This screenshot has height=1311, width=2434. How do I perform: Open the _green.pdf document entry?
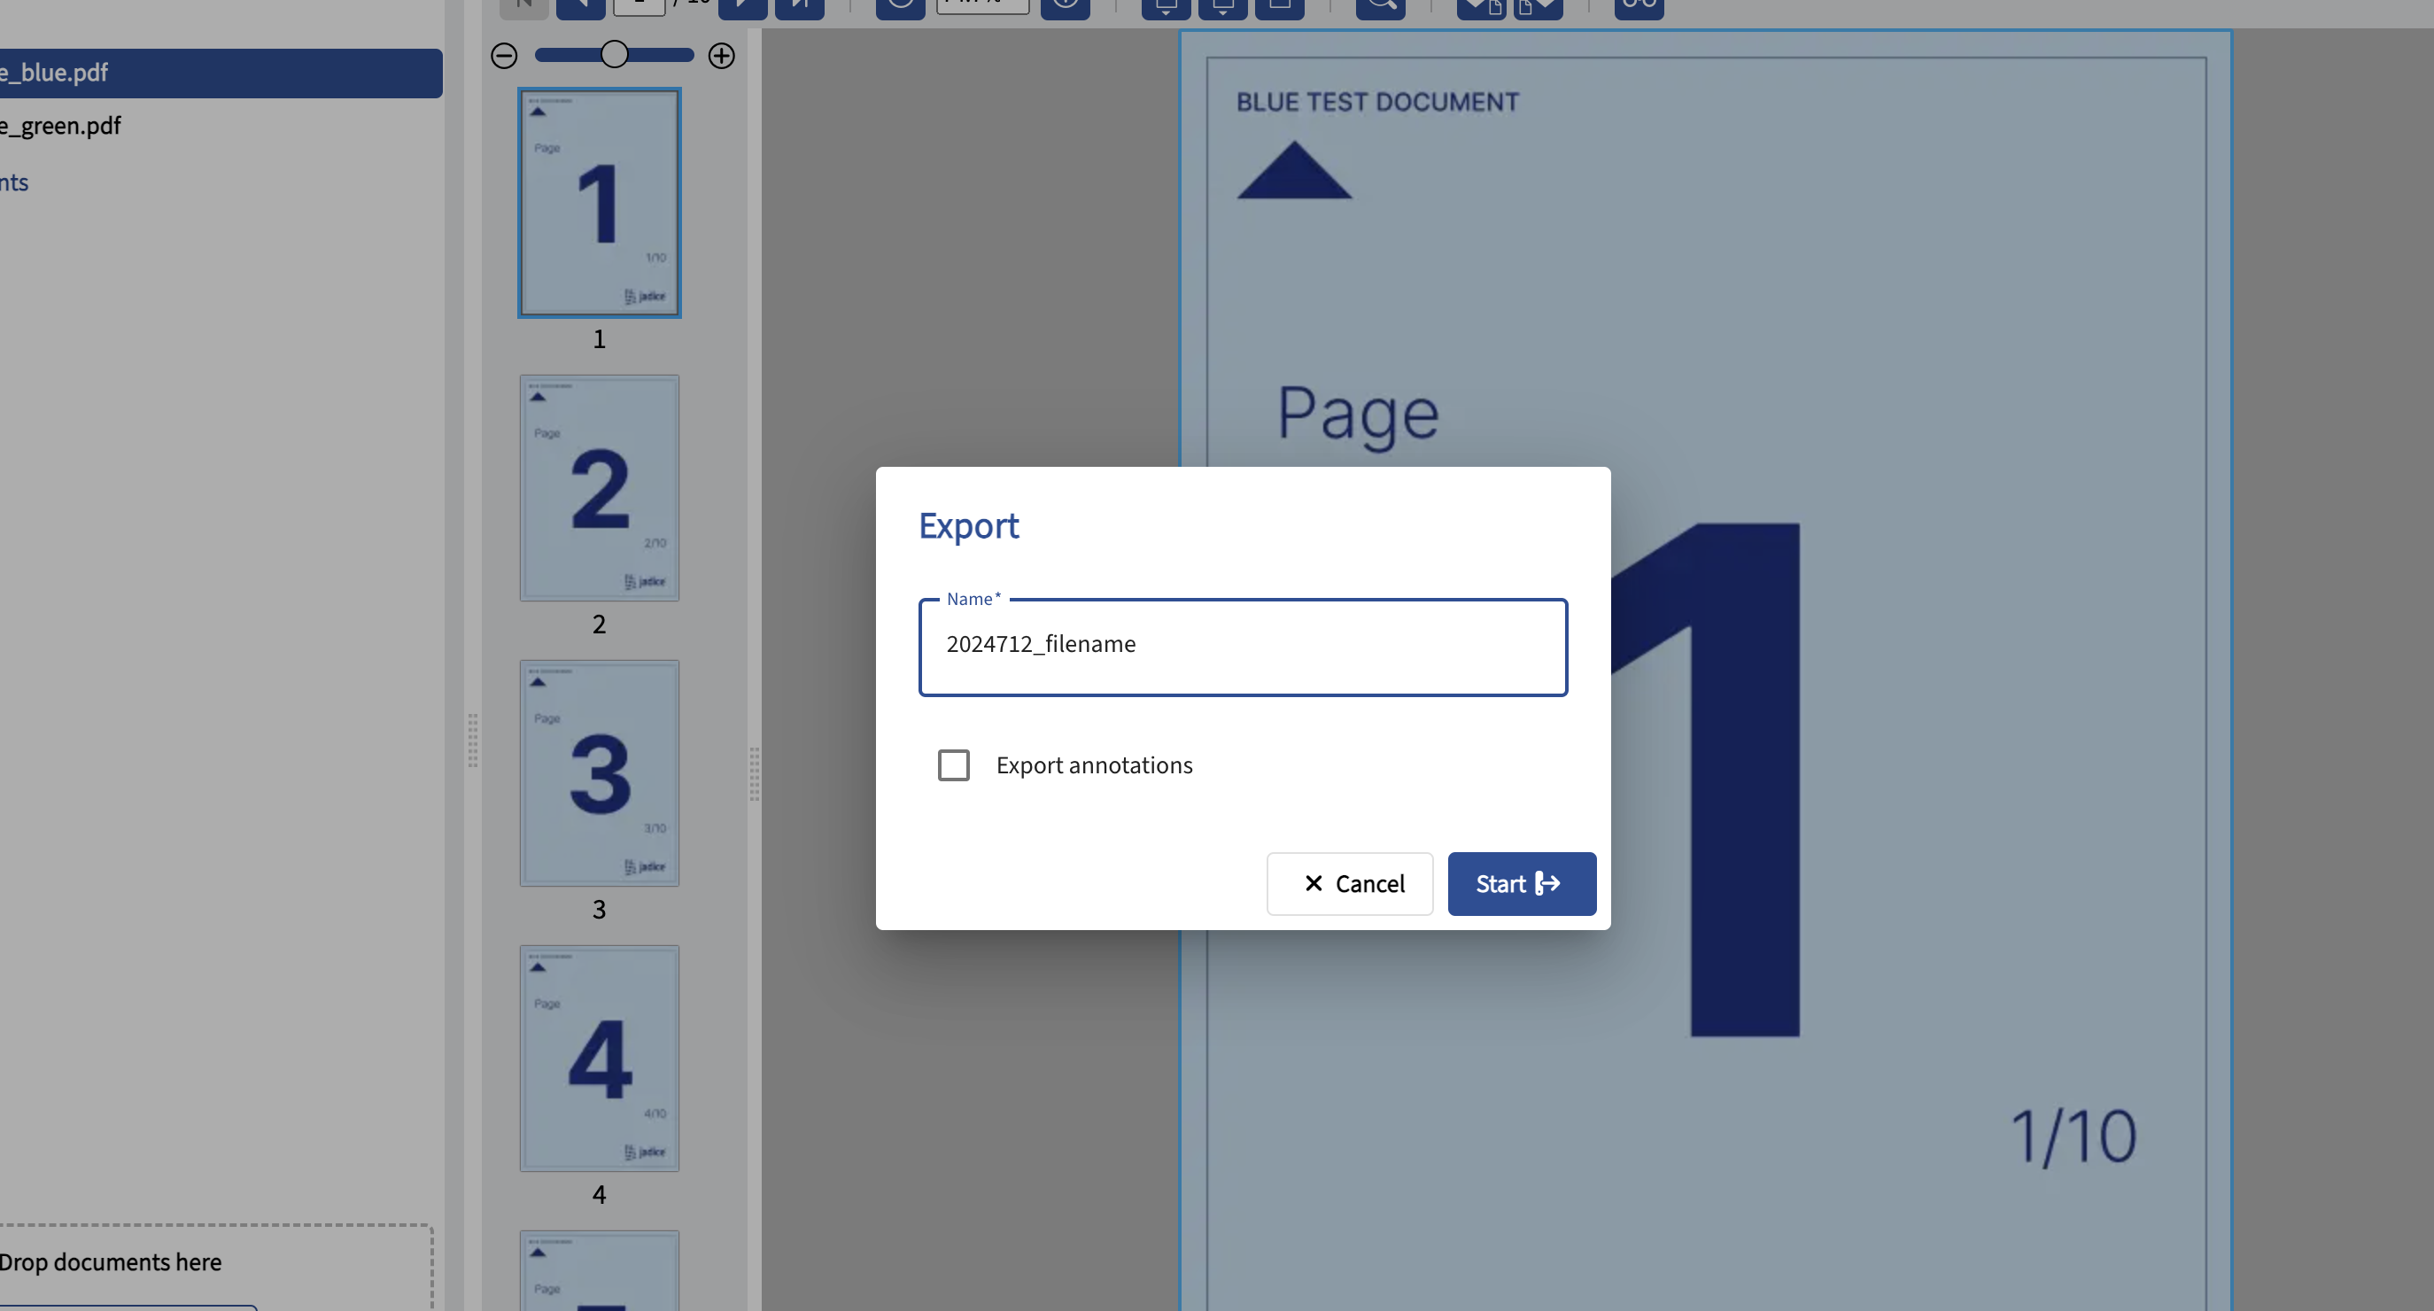[x=221, y=126]
